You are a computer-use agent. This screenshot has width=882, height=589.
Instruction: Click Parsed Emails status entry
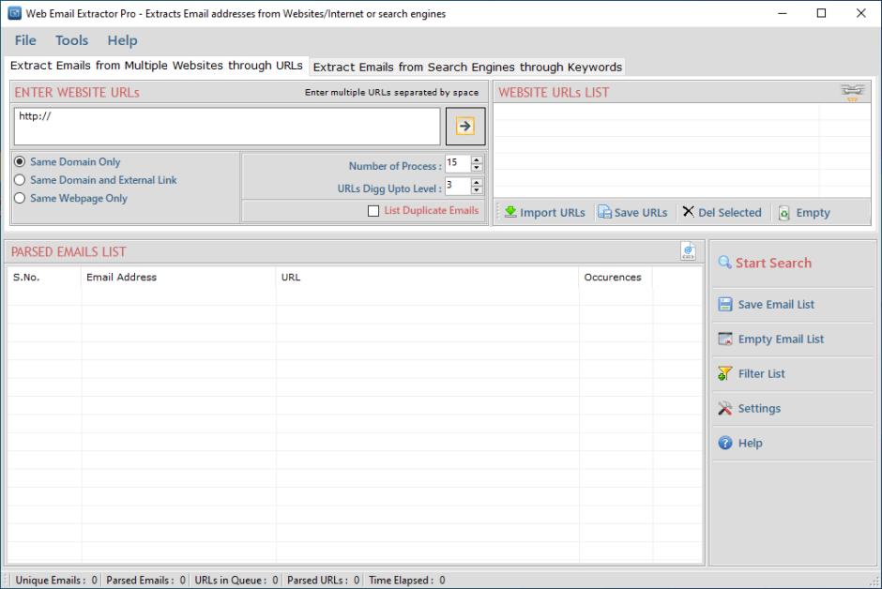point(145,580)
